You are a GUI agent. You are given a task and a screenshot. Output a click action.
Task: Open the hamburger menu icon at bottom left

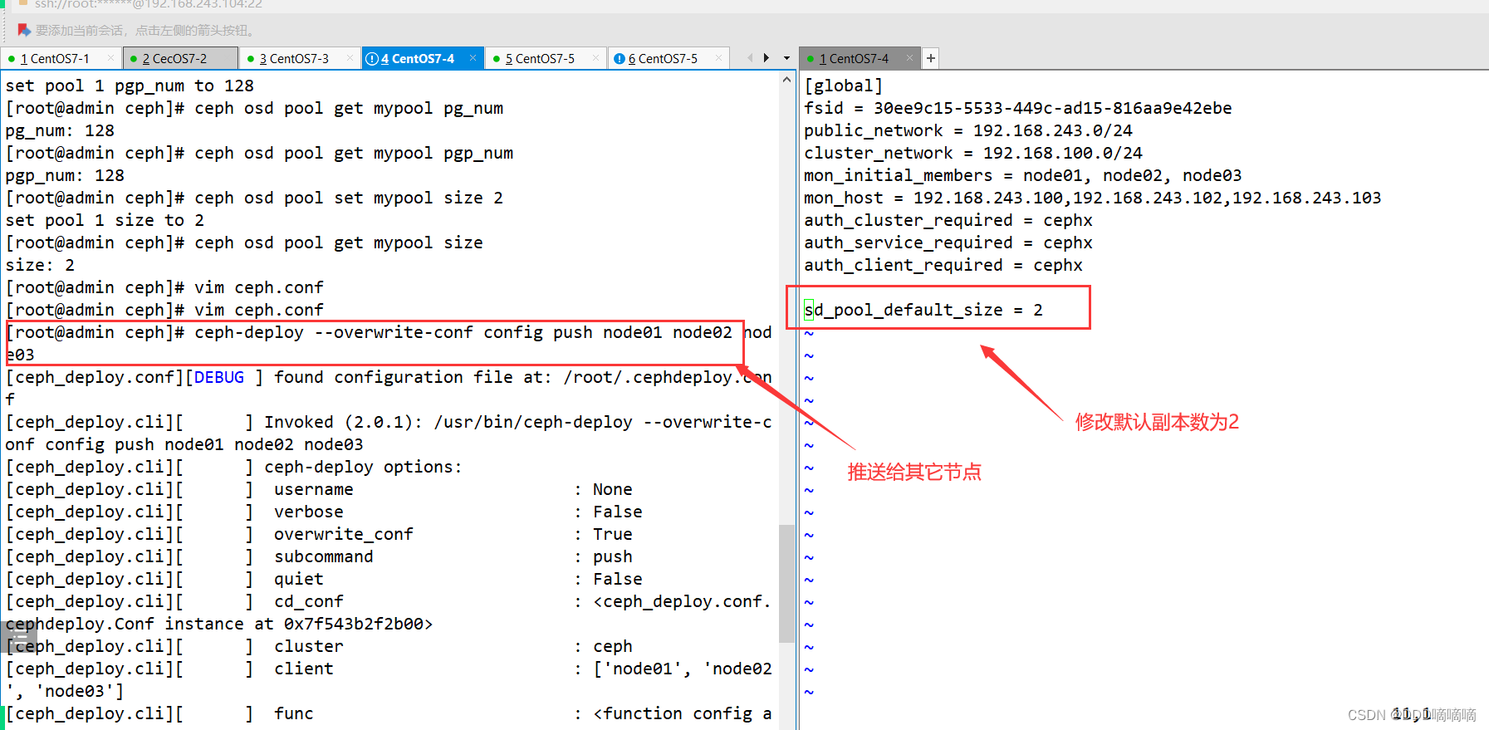19,637
